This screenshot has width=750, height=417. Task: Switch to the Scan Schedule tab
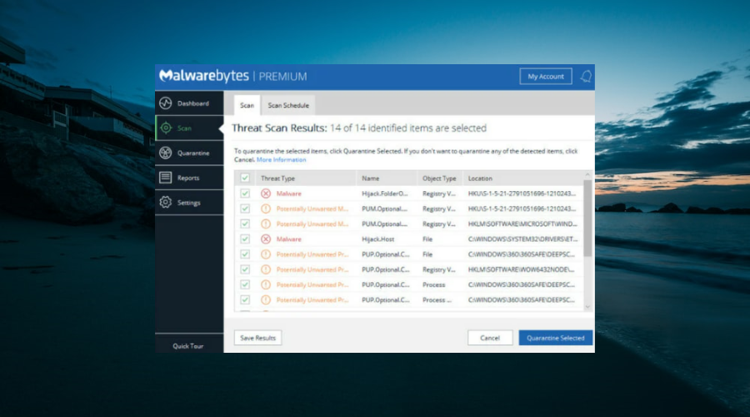tap(288, 105)
